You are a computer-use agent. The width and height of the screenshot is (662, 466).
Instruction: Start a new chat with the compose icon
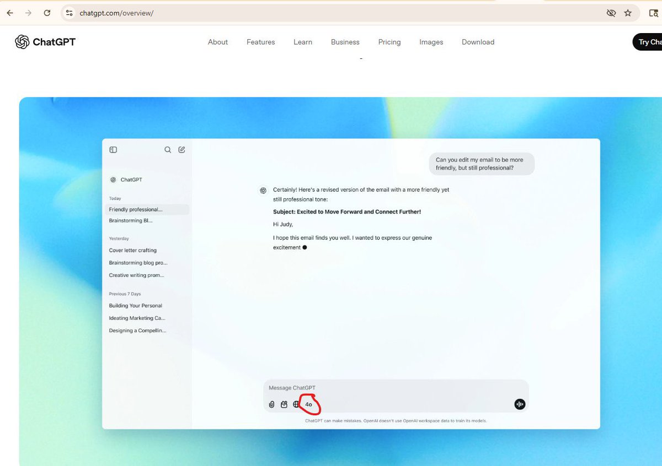[x=181, y=150]
